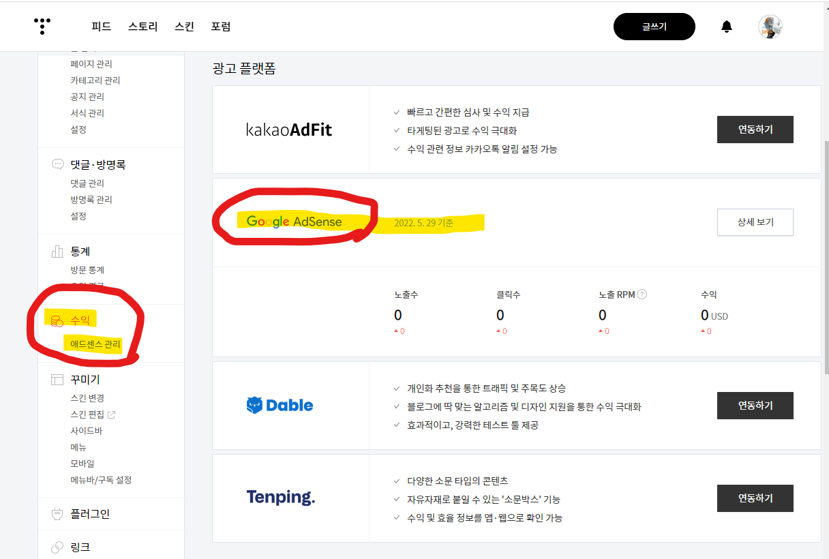This screenshot has height=559, width=829.
Task: Open 댓글 관리 in the sidebar
Action: [87, 183]
